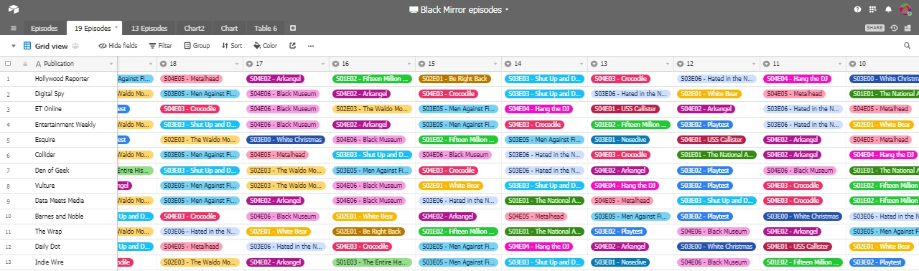This screenshot has width=919, height=271.
Task: Open the blocks panel icon beside history
Action: [908, 28]
